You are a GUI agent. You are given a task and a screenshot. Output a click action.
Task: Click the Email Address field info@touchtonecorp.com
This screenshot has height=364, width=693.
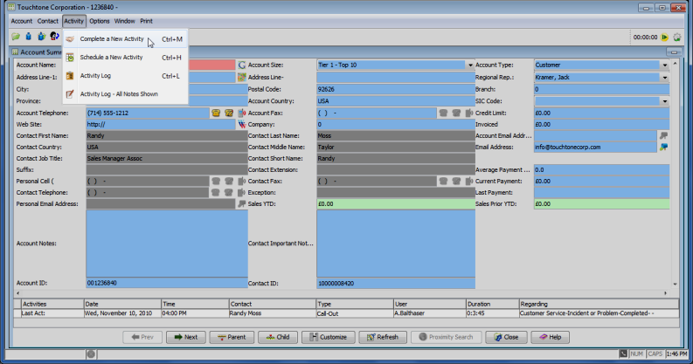click(595, 148)
